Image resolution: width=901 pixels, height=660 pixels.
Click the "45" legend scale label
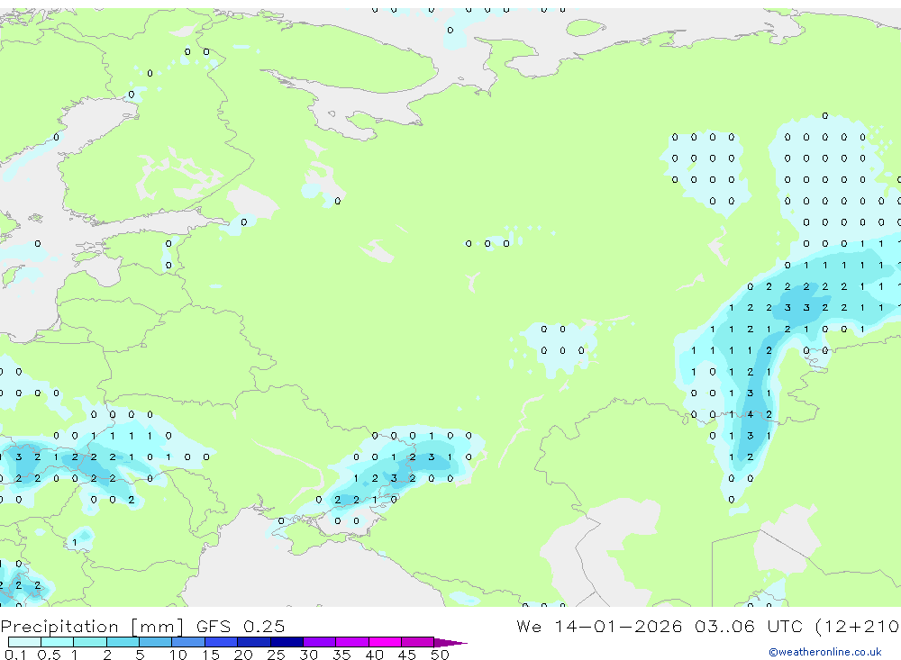click(x=407, y=655)
